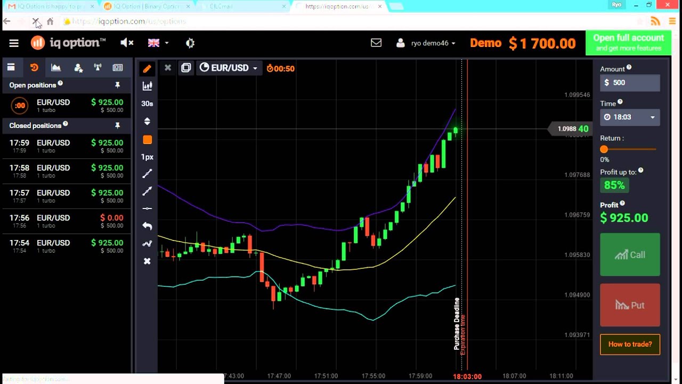Click help icon beside Time label
The height and width of the screenshot is (384, 682).
click(620, 102)
